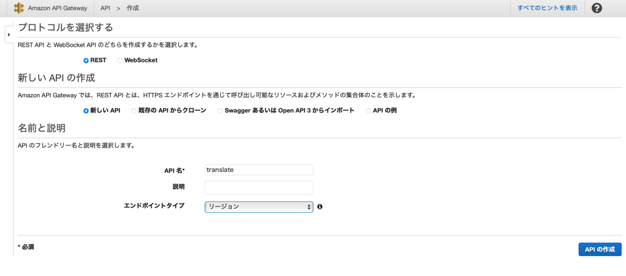Open the エンドポイントタイプ dropdown
Viewport: 626px width, 276px height.
[259, 207]
